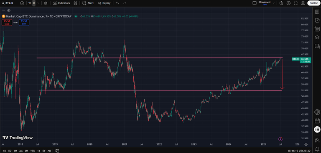The width and height of the screenshot is (321, 153).
Task: Select the 1D date range
Action: 5,151
